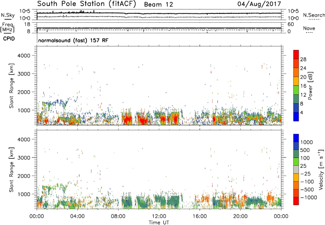Click the 'Velocity [m s⁻¹]' colorbar label
The width and height of the screenshot is (325, 225).
tap(321, 169)
